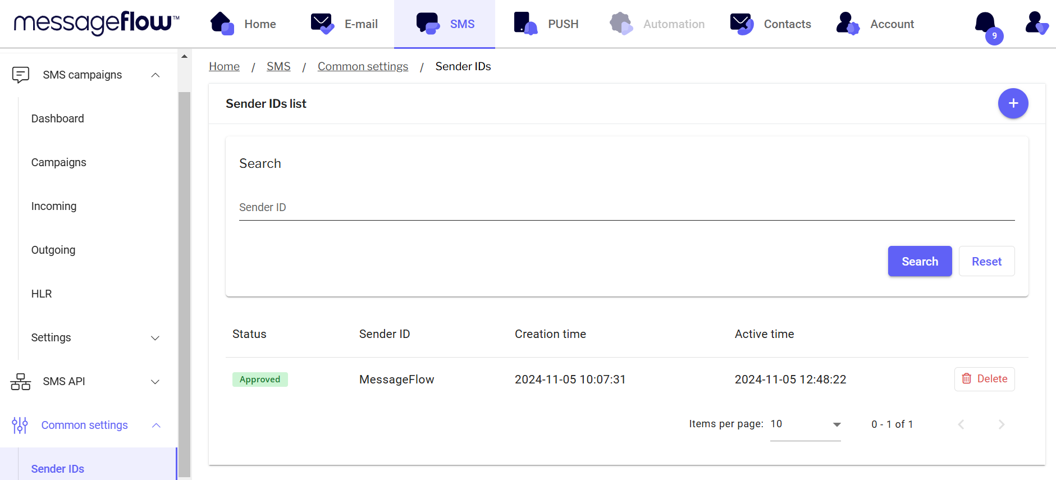Click the notification bell icon
The image size is (1056, 480).
tap(985, 24)
